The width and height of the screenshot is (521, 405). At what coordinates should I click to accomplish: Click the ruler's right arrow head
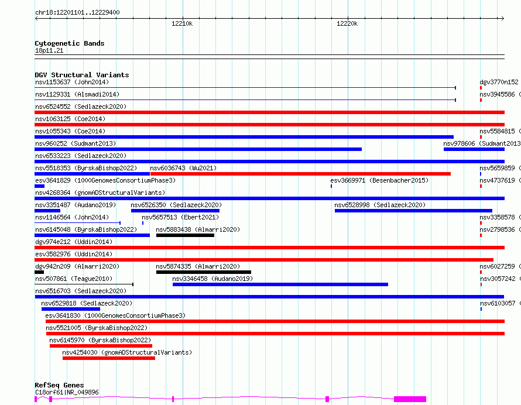point(503,18)
